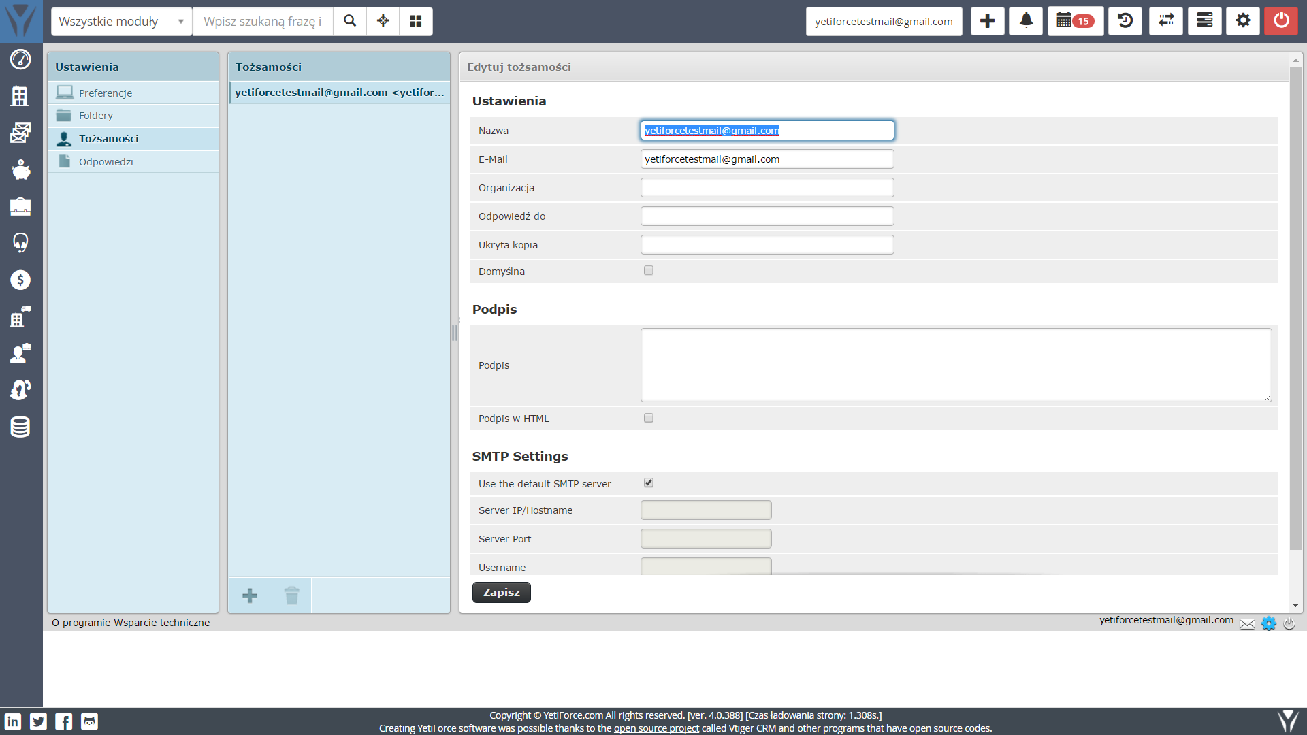This screenshot has width=1307, height=735.
Task: Open Facebook icon in footer
Action: click(64, 721)
